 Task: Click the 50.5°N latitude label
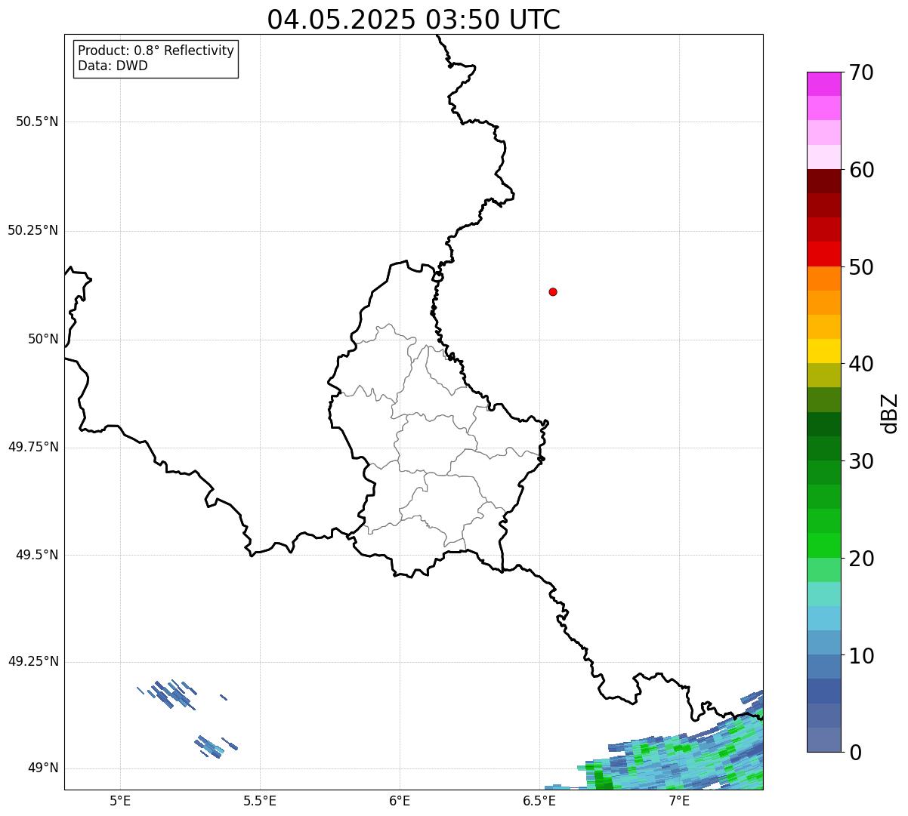point(37,122)
